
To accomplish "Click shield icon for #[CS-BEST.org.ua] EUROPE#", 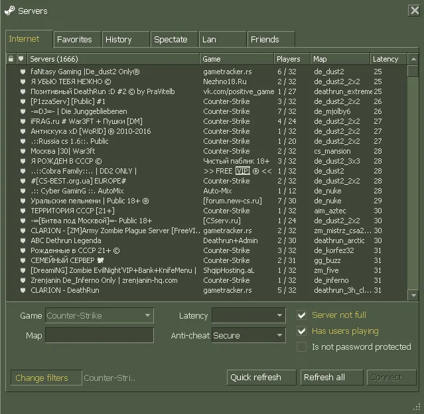I will pos(23,181).
